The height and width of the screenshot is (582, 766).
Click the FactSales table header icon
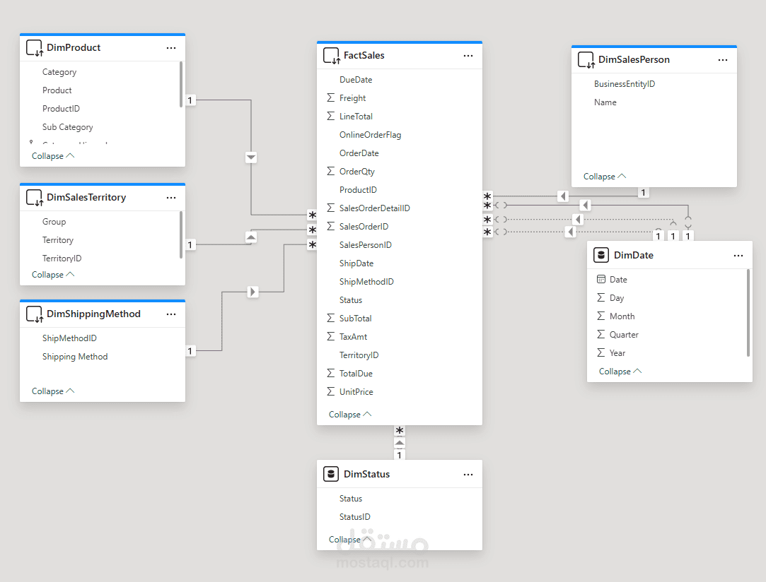(x=330, y=56)
